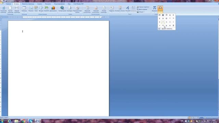Open Google Chrome from the taskbar

(x=24, y=121)
